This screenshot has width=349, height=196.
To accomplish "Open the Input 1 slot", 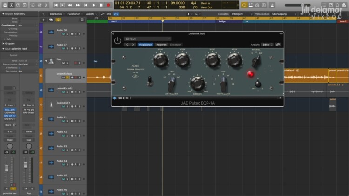I will tap(10, 105).
